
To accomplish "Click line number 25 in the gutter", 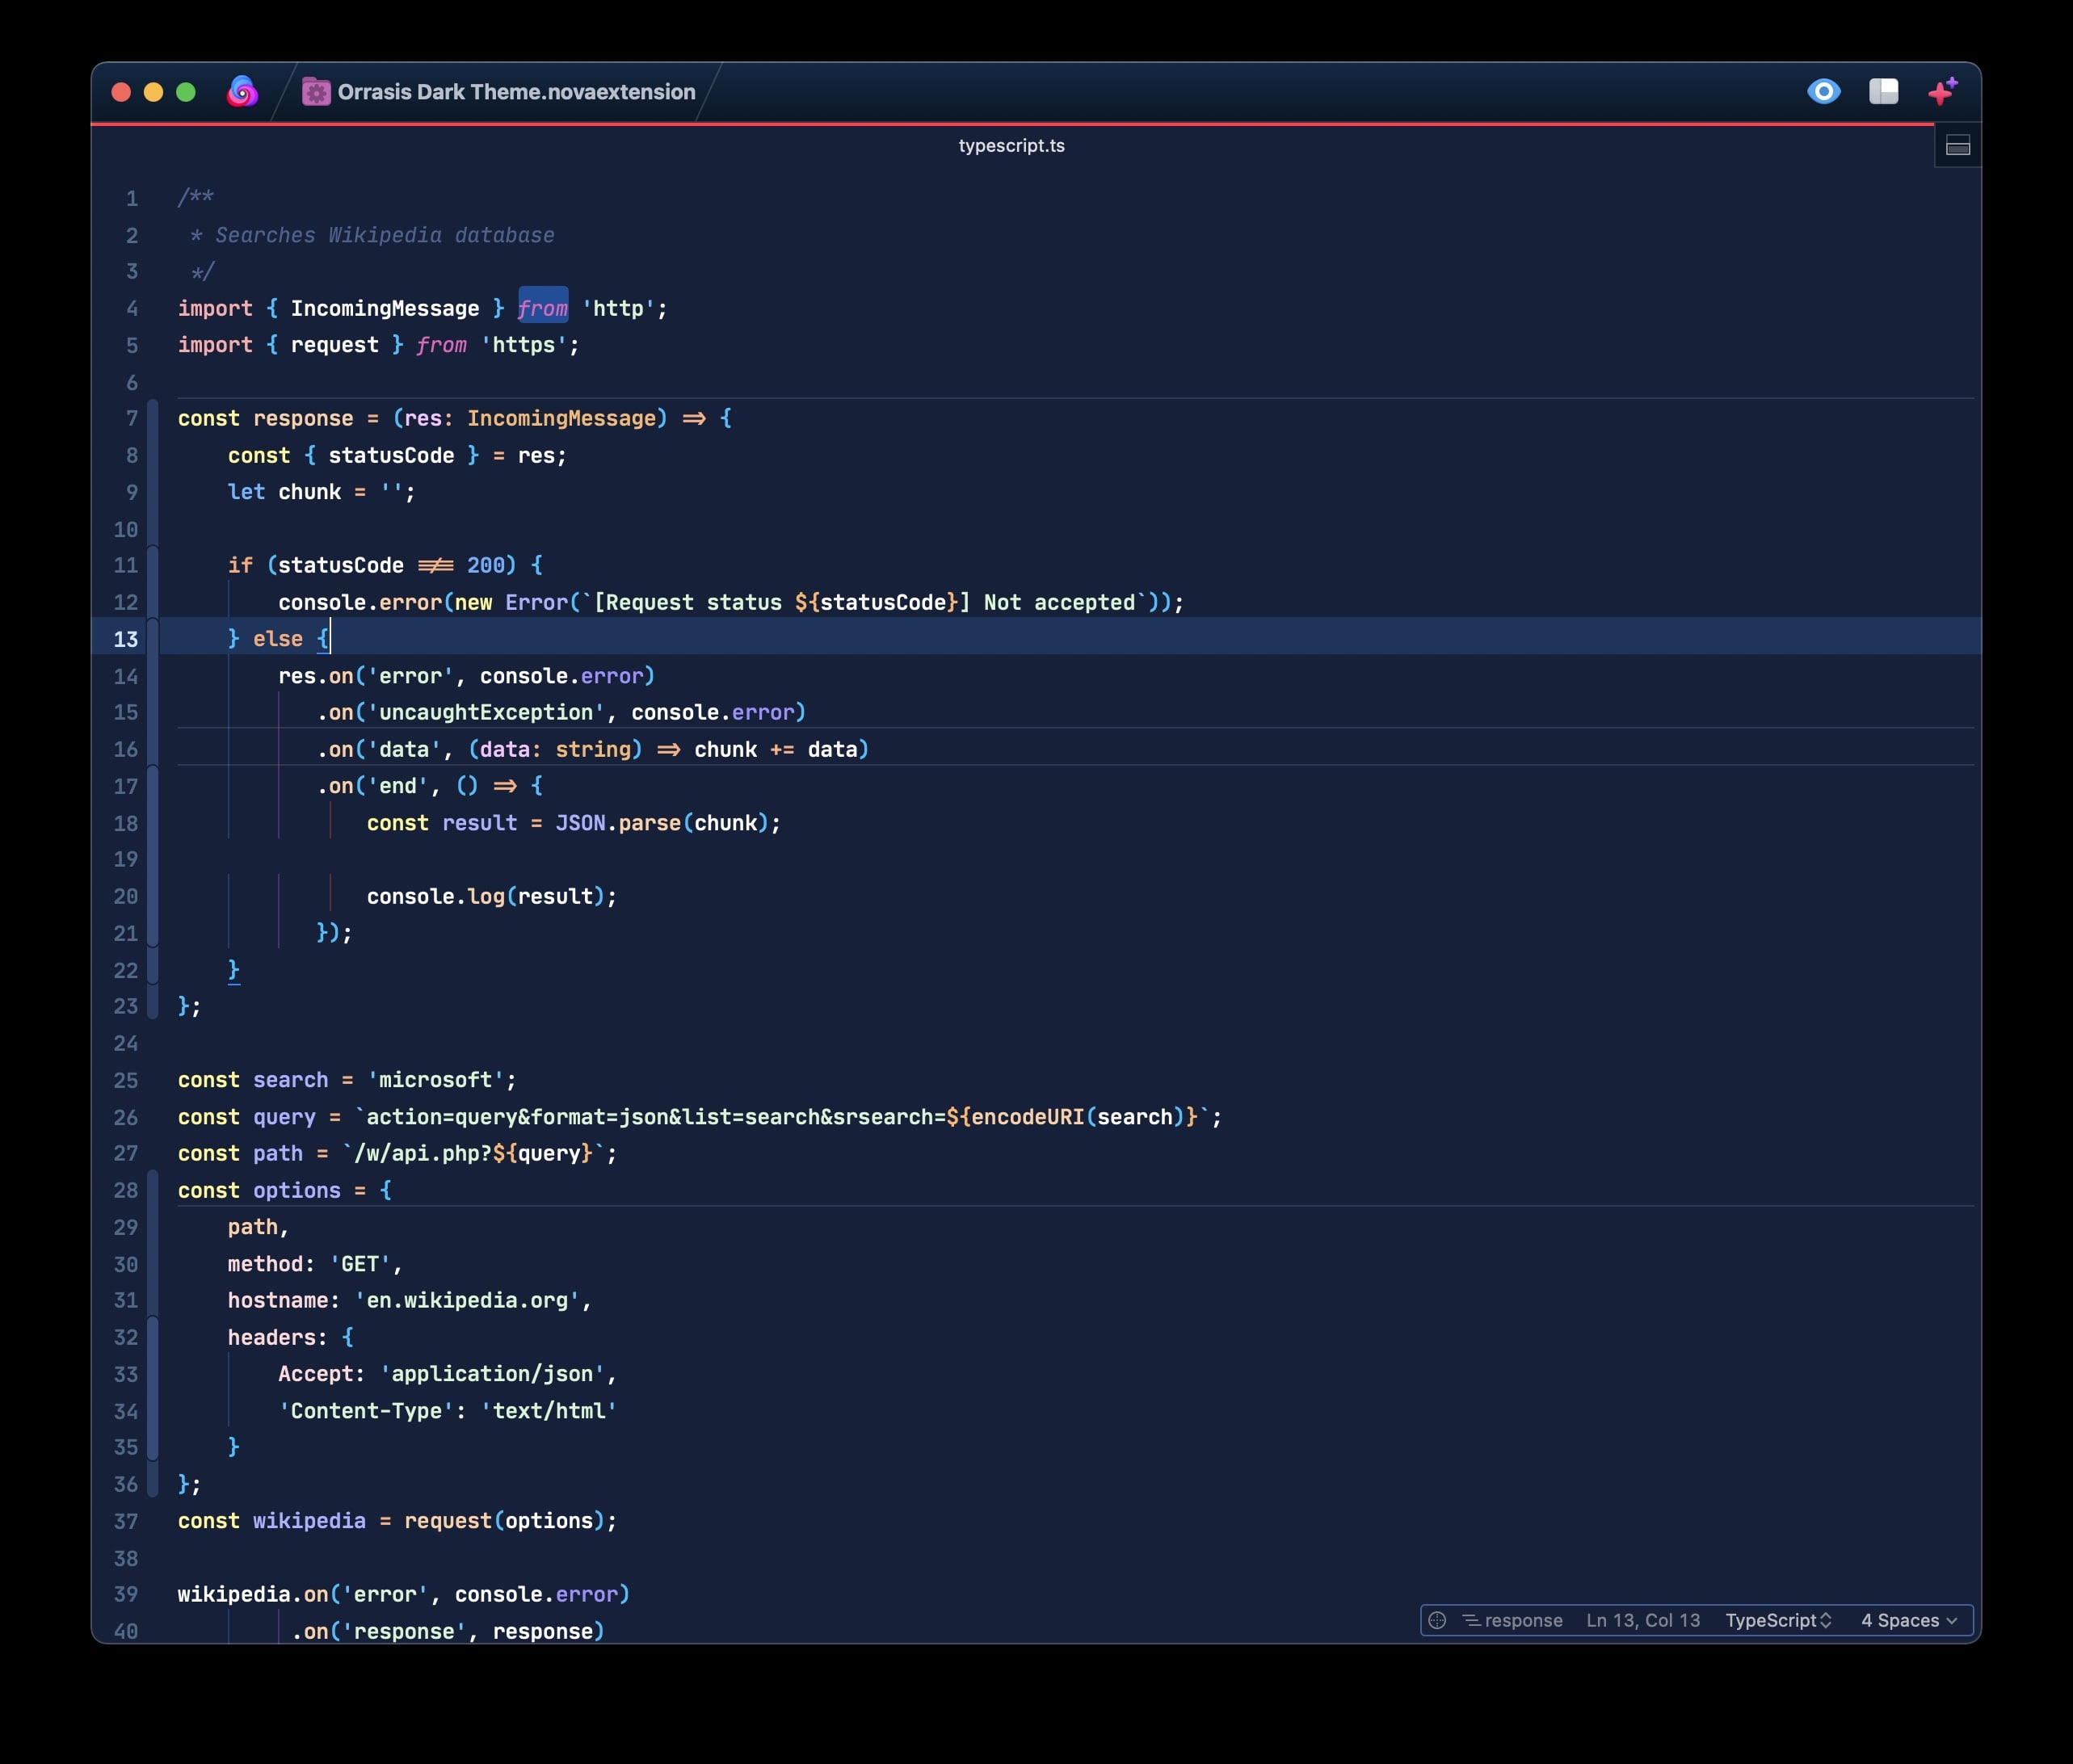I will [126, 1080].
